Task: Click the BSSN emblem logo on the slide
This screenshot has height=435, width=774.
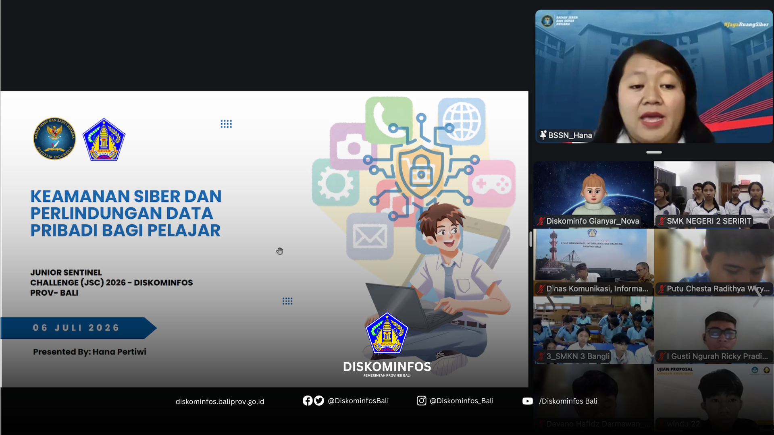Action: click(54, 139)
